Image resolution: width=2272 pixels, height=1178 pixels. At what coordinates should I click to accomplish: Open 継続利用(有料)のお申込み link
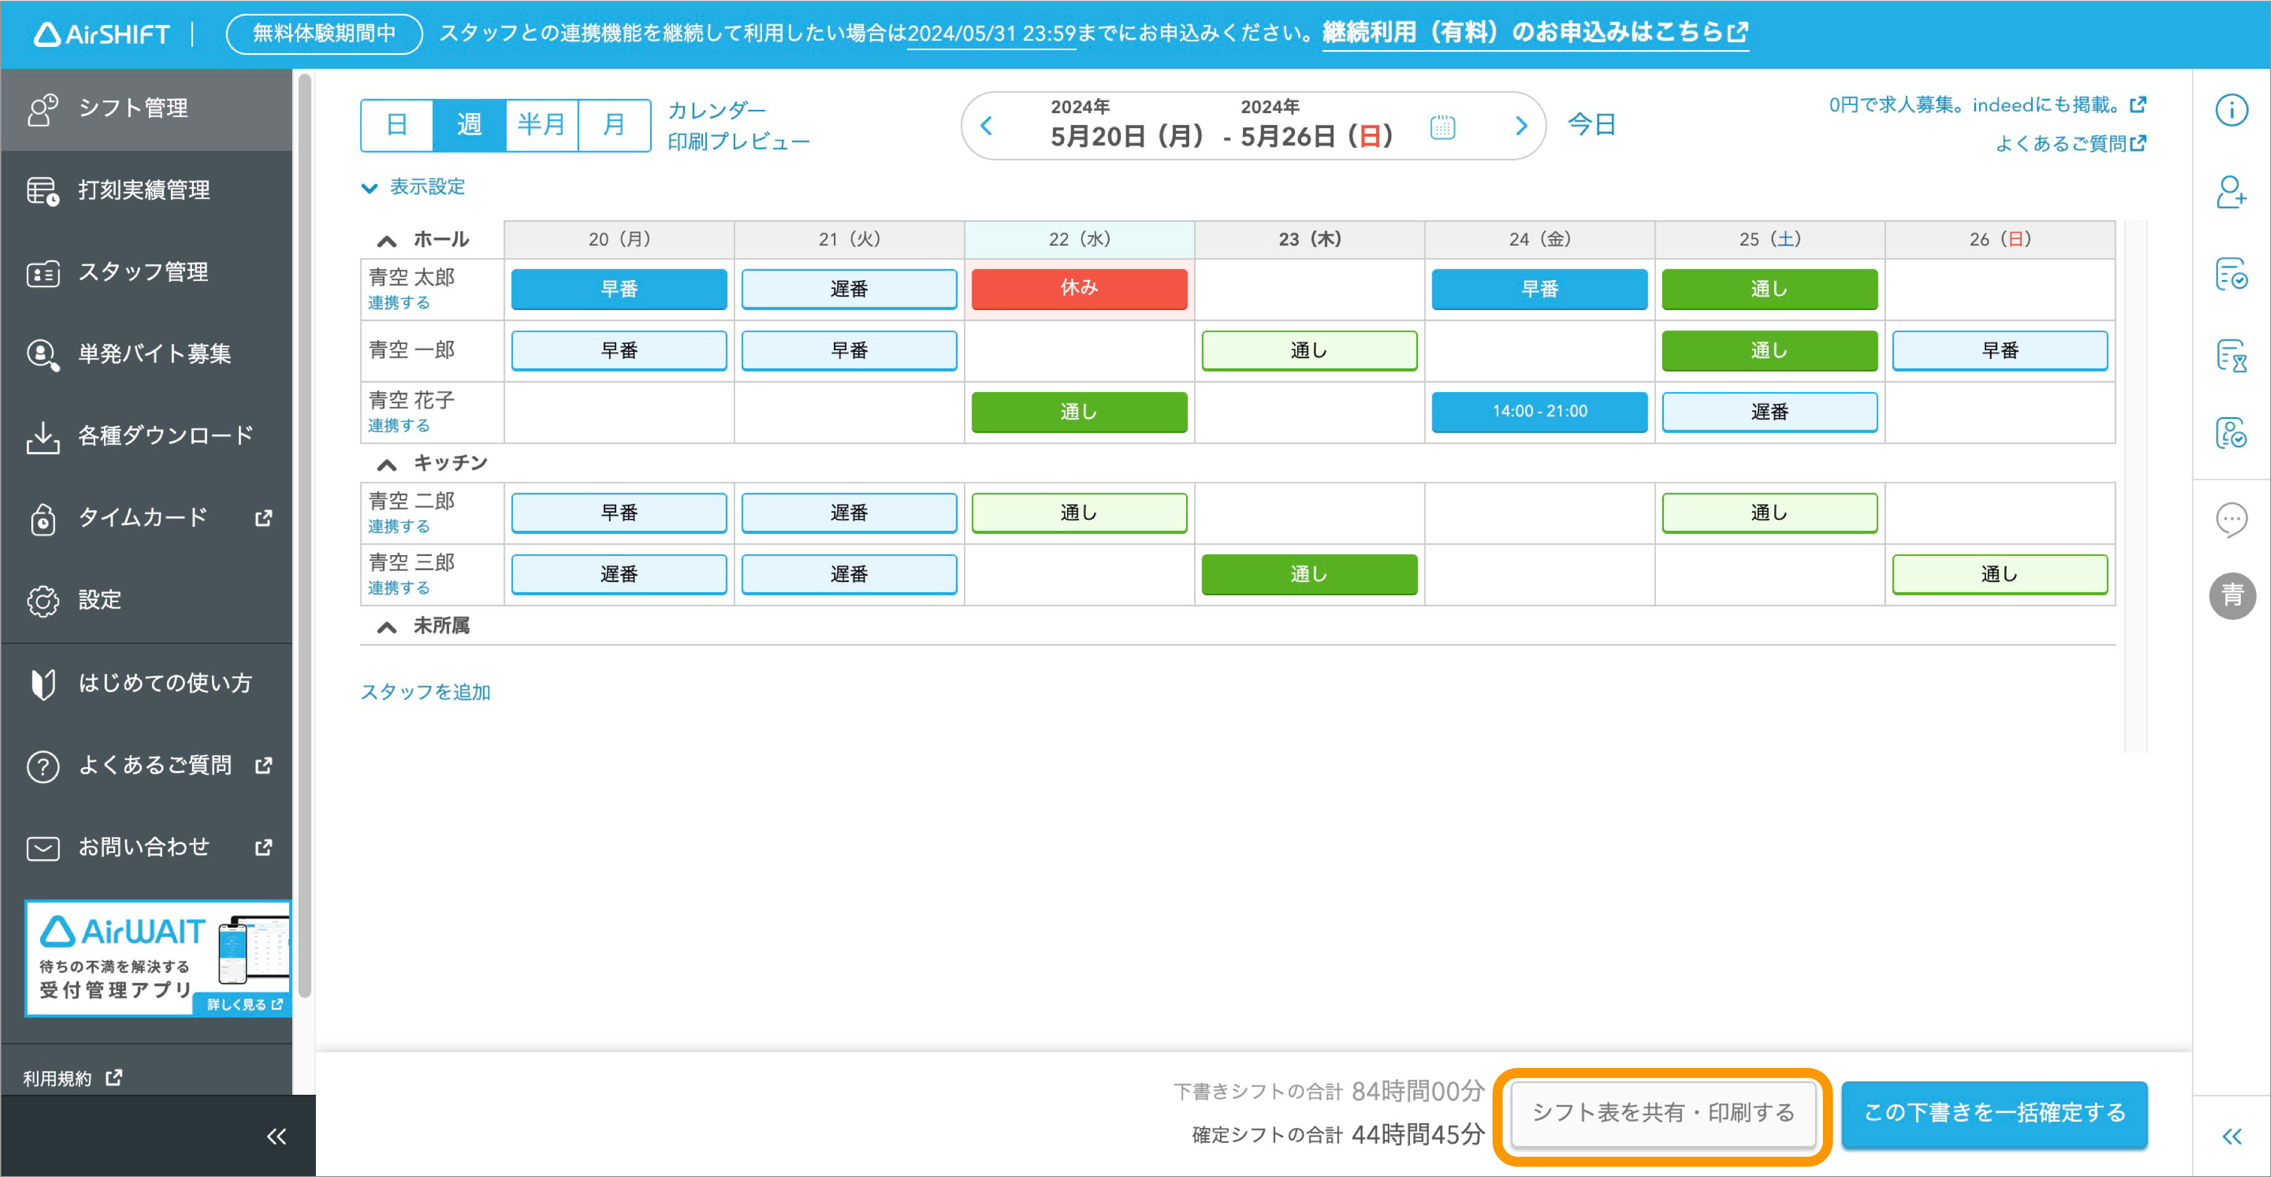tap(1534, 33)
